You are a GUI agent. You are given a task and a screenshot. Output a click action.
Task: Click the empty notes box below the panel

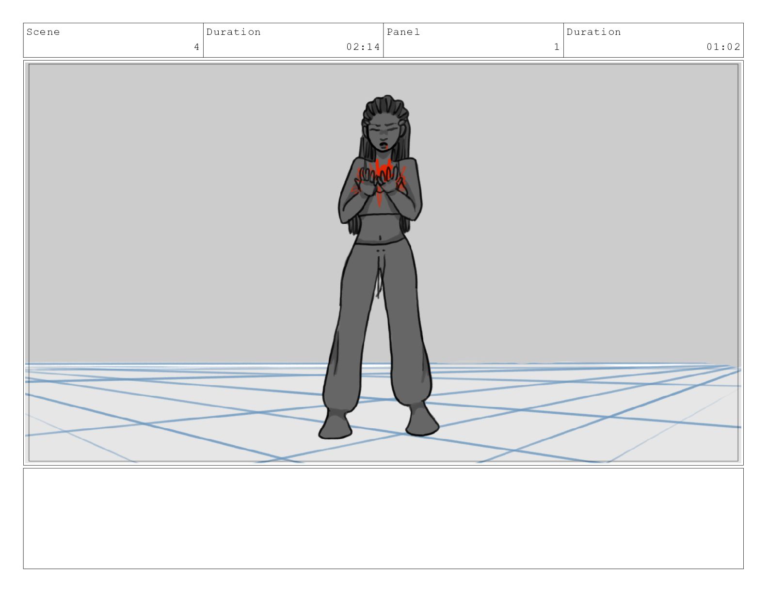[383, 518]
